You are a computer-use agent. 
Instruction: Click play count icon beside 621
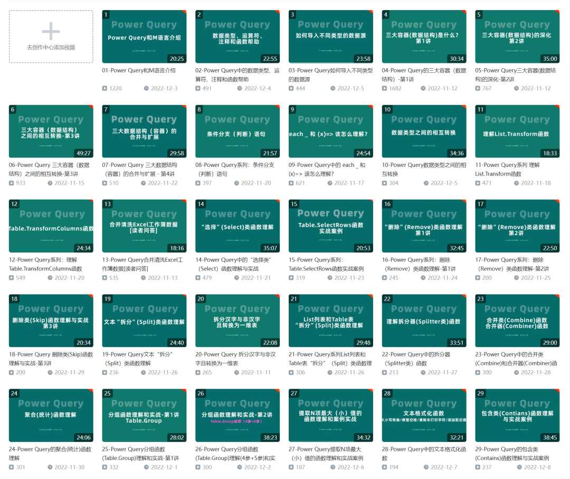click(x=291, y=183)
